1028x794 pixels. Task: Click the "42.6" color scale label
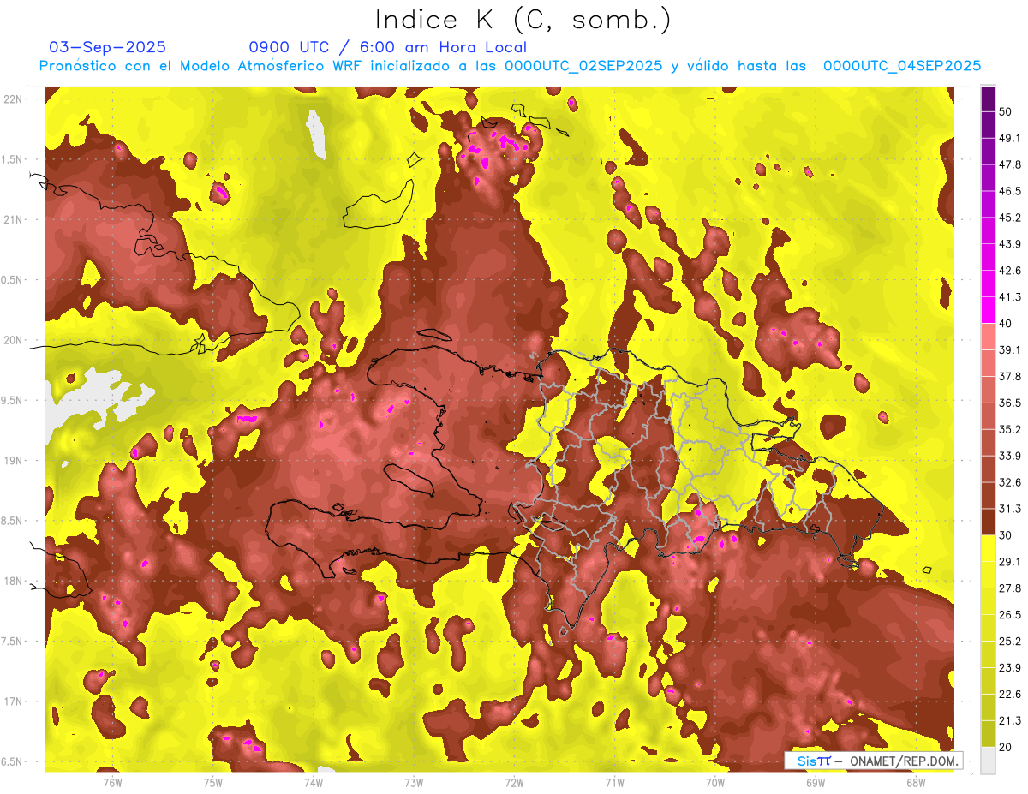1009,271
